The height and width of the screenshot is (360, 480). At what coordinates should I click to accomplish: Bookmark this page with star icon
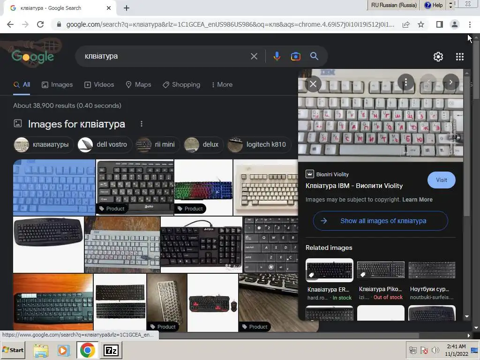tap(421, 24)
